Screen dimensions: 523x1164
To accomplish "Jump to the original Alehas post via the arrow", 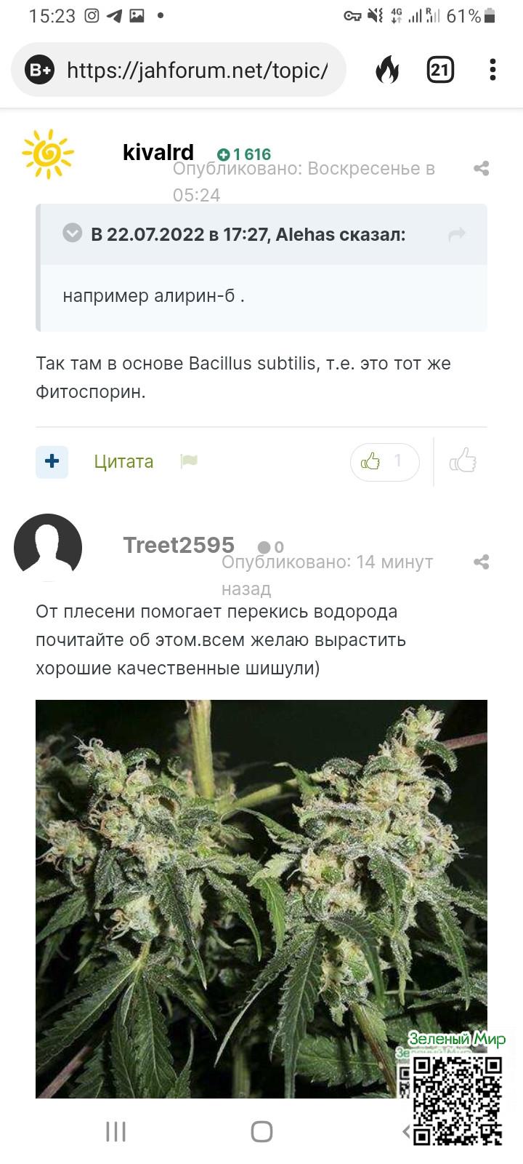I will click(x=457, y=234).
